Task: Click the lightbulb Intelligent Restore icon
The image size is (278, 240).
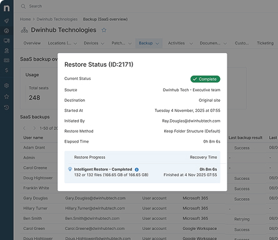Action: click(70, 169)
